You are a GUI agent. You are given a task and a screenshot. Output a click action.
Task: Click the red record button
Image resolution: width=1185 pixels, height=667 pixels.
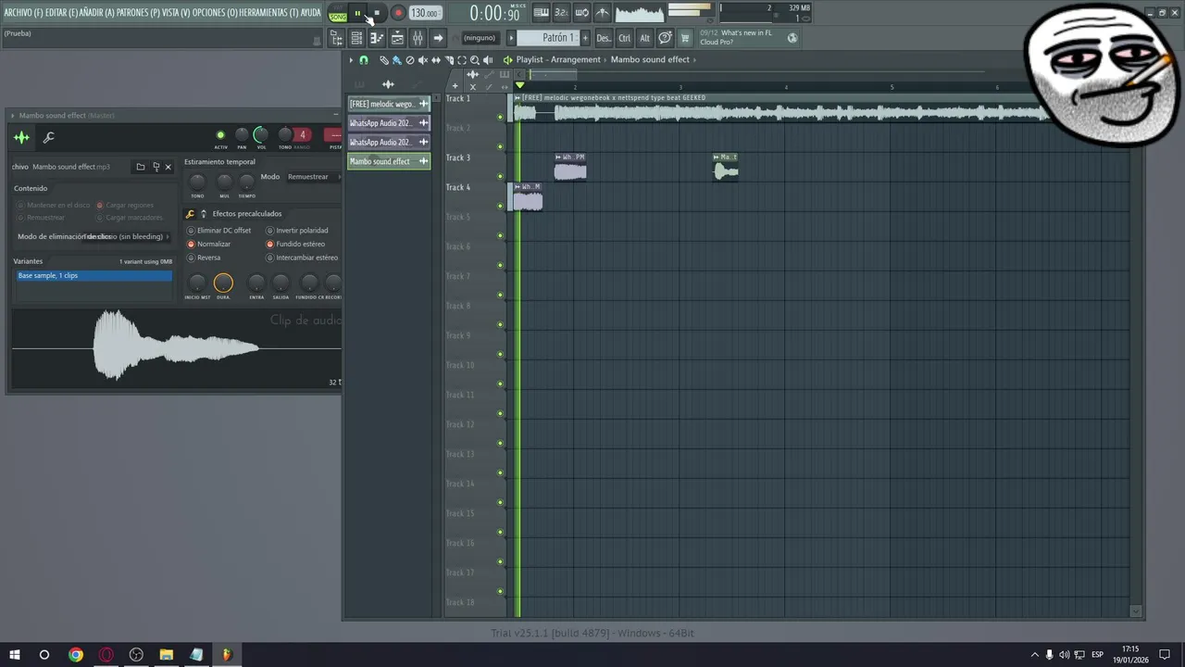[x=398, y=13]
